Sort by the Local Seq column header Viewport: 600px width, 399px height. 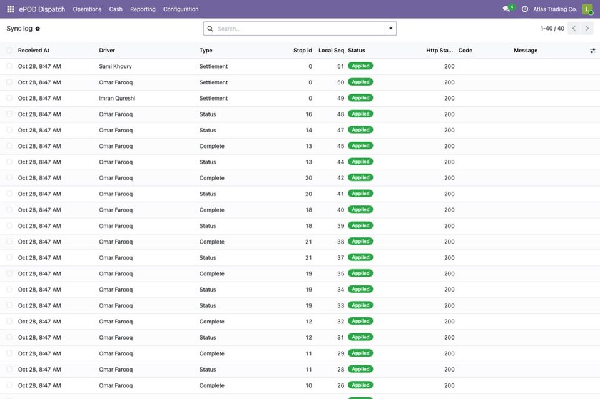(332, 51)
